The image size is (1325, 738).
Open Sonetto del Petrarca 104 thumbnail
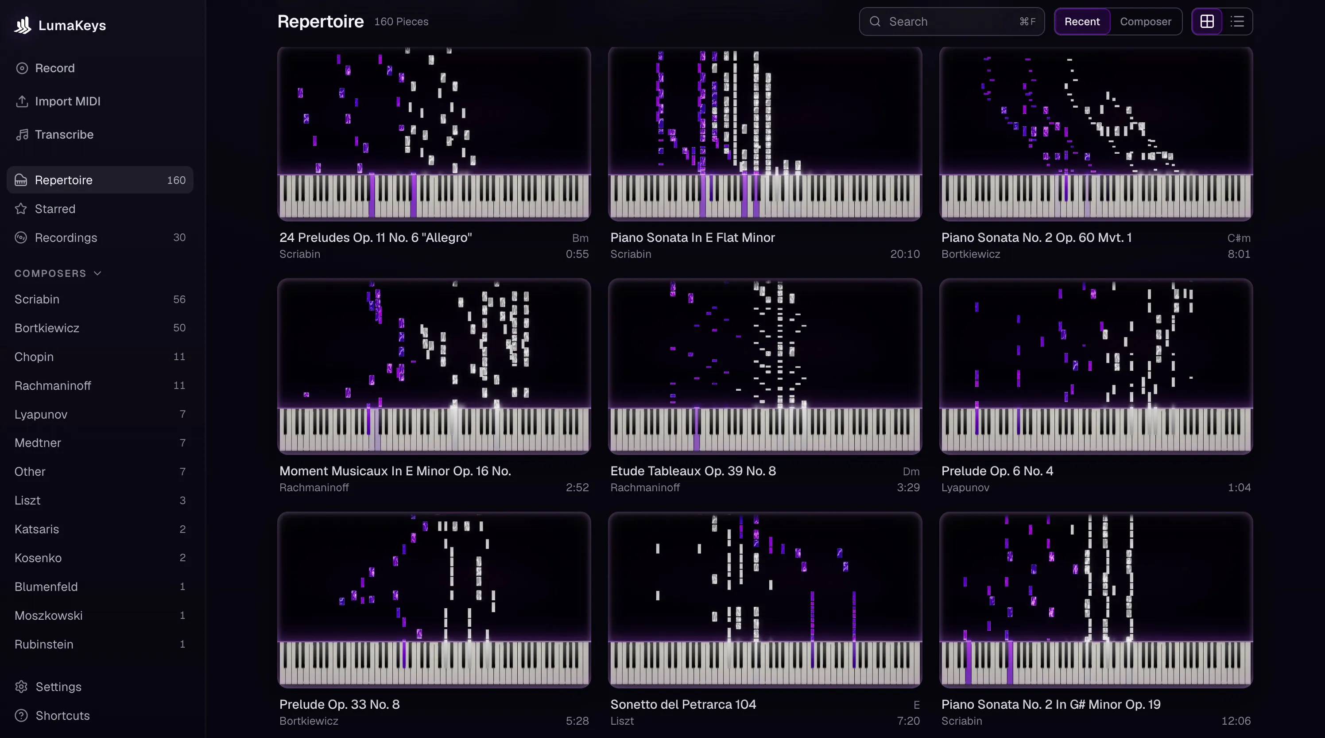tap(765, 600)
